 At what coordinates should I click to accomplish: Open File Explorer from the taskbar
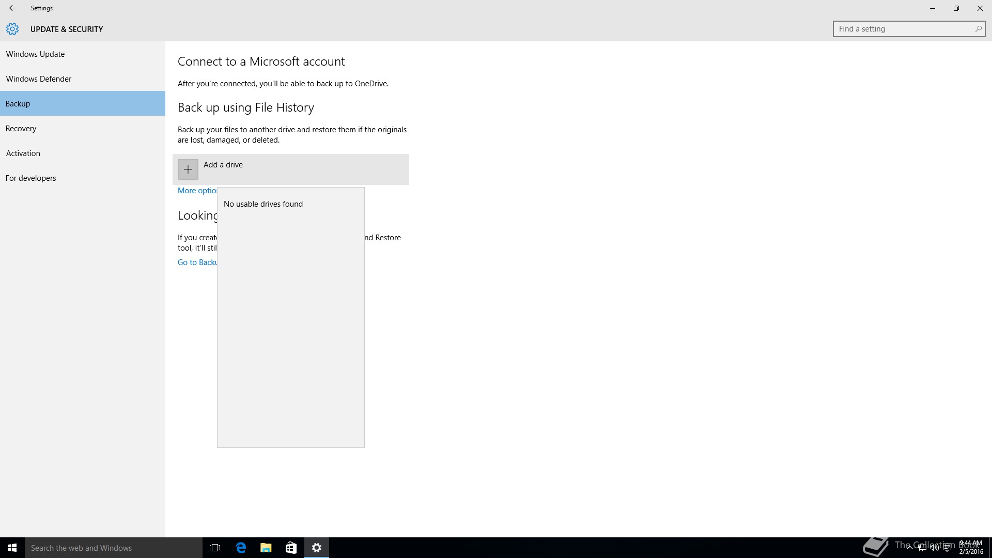pyautogui.click(x=266, y=548)
